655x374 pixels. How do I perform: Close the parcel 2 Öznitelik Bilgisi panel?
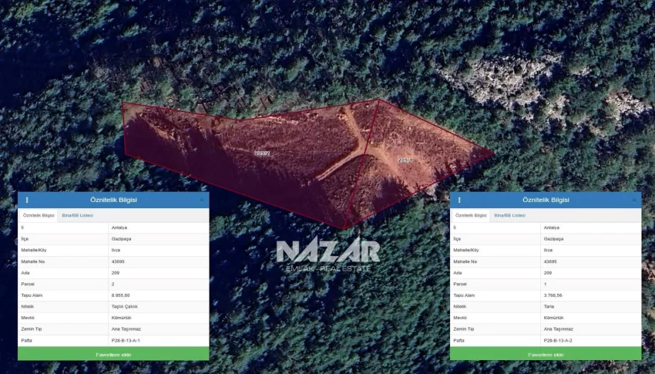click(x=202, y=200)
